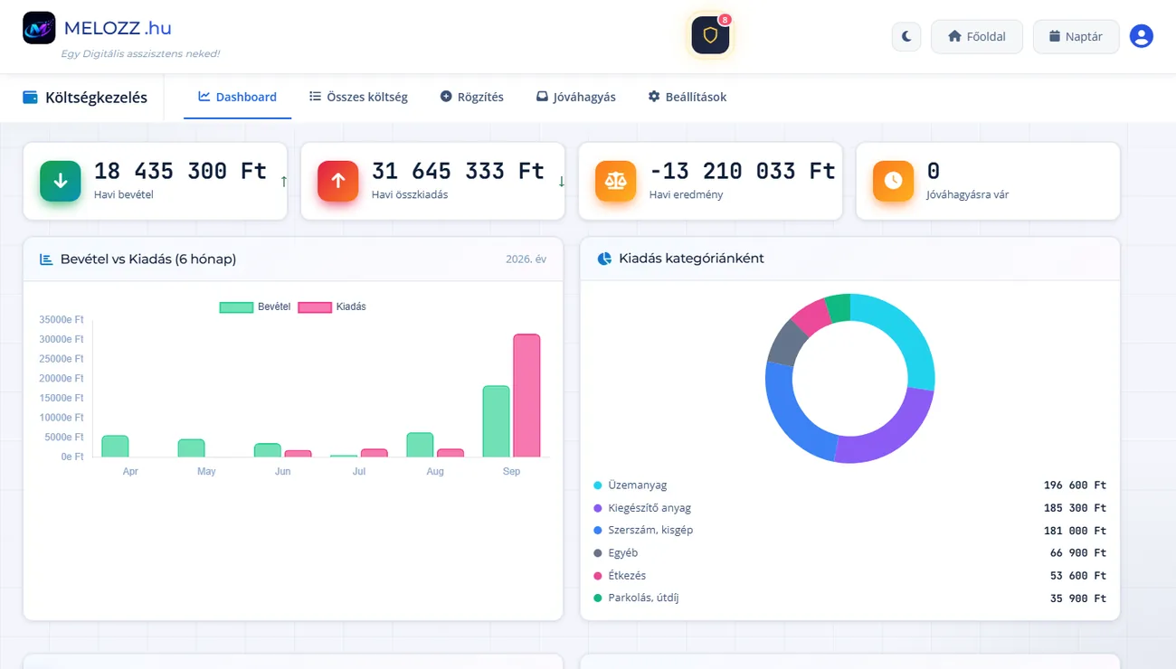The height and width of the screenshot is (669, 1176).
Task: Click the orange clock Jóváhagyásra vár icon
Action: pos(894,181)
